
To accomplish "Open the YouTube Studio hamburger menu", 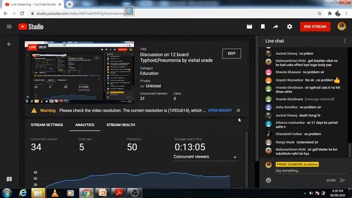I will (x=9, y=27).
